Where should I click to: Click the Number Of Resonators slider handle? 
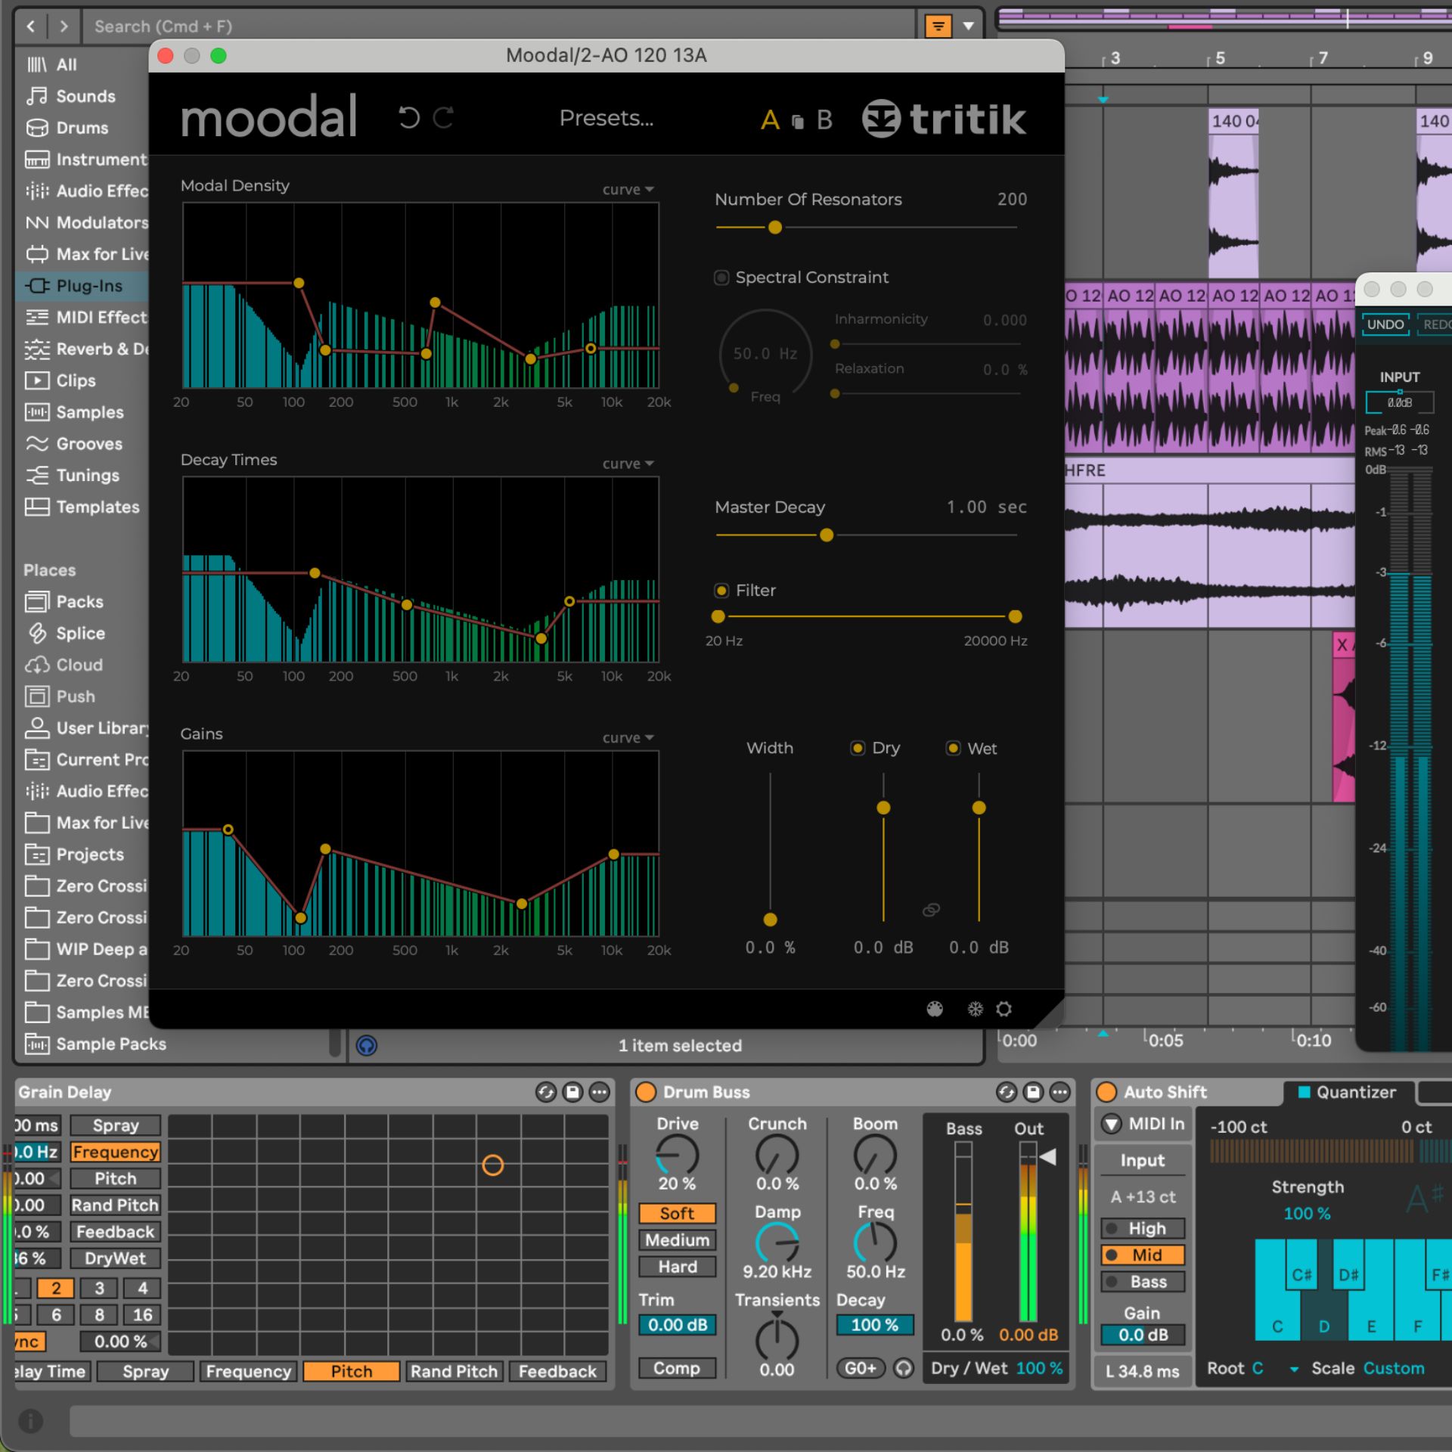[x=775, y=228]
